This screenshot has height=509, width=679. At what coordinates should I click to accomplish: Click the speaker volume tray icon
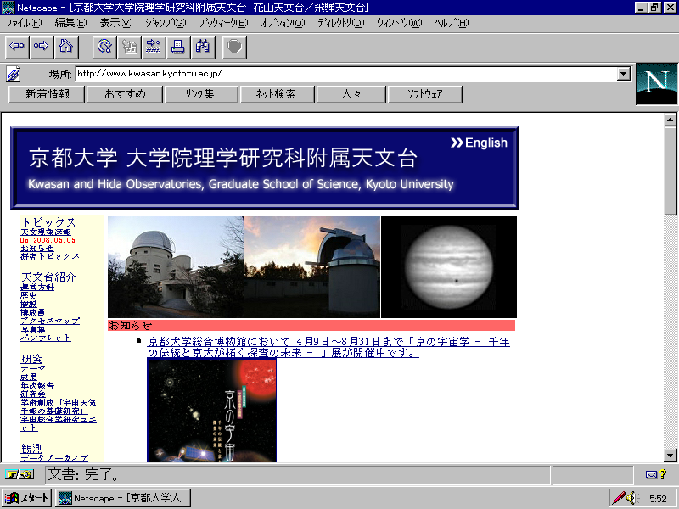(x=631, y=498)
